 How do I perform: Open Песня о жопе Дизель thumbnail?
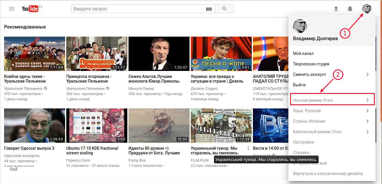coord(221,54)
